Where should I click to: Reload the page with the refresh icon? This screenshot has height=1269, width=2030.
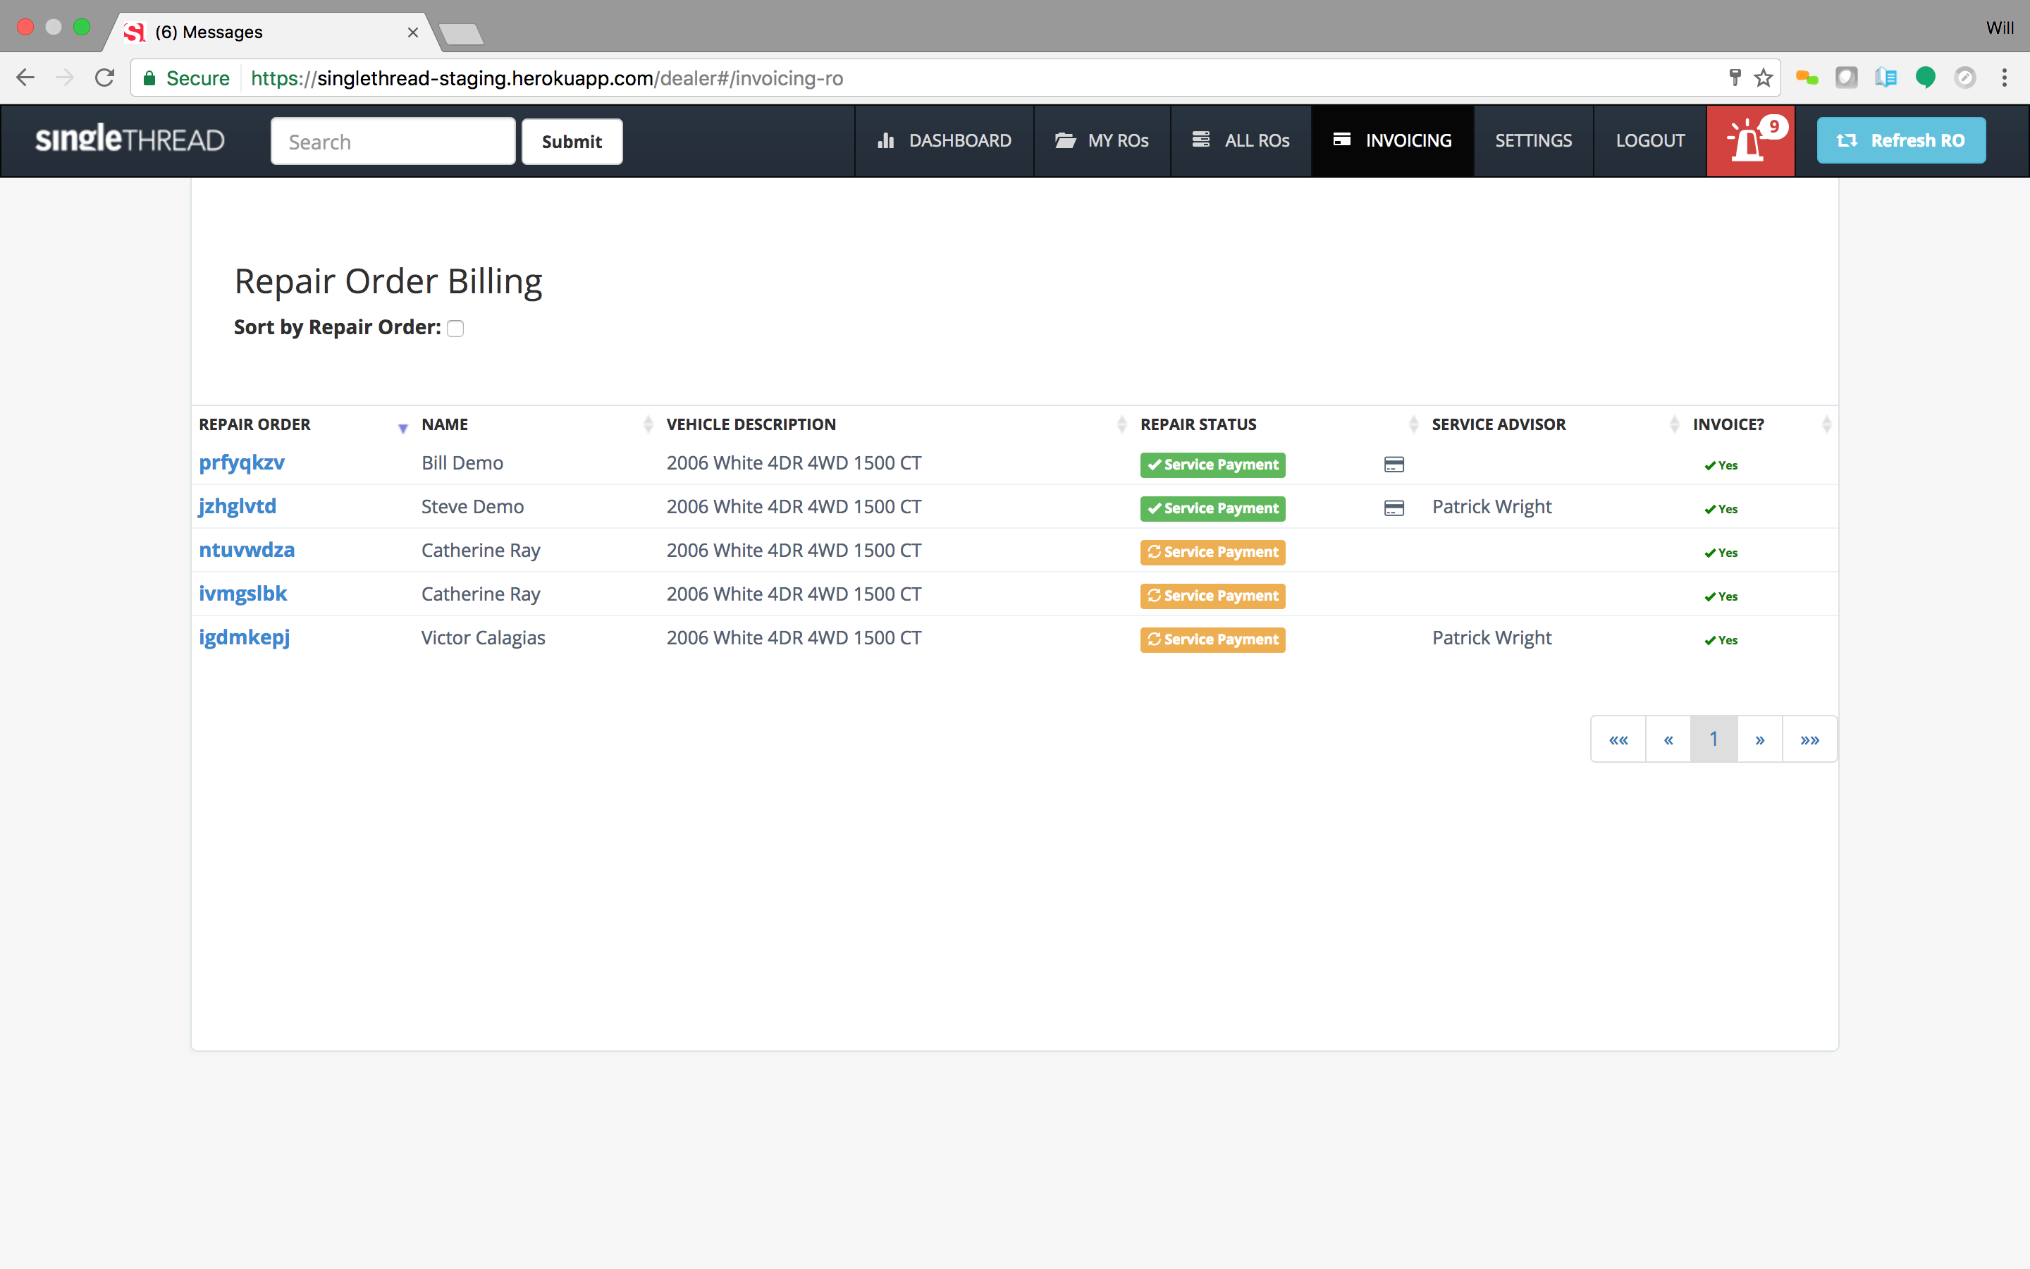[x=105, y=78]
